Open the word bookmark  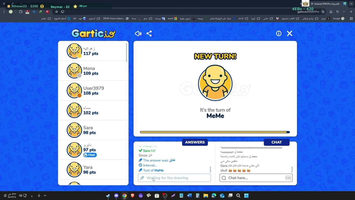click(172, 19)
